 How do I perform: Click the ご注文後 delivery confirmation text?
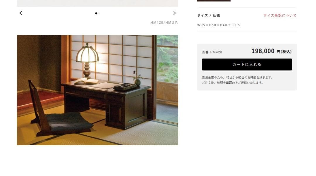[x=233, y=82]
